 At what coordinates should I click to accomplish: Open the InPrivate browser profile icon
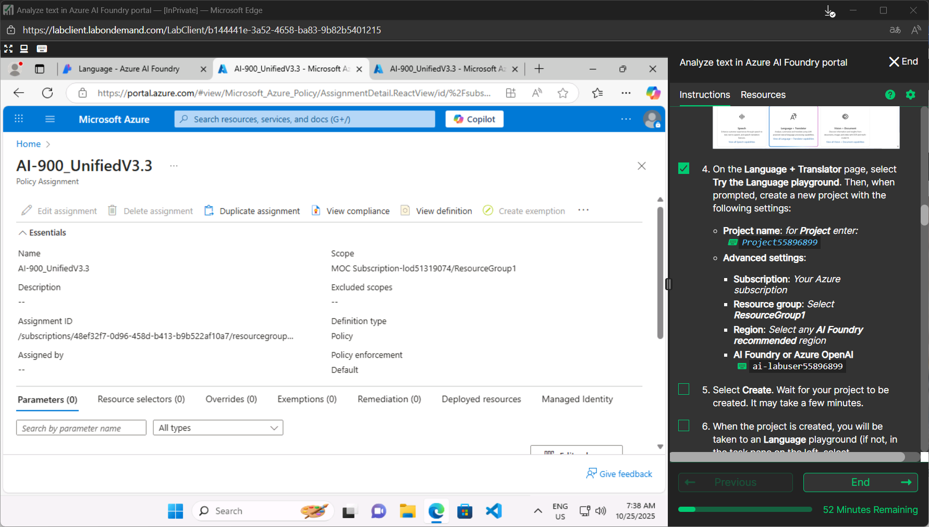pyautogui.click(x=16, y=69)
